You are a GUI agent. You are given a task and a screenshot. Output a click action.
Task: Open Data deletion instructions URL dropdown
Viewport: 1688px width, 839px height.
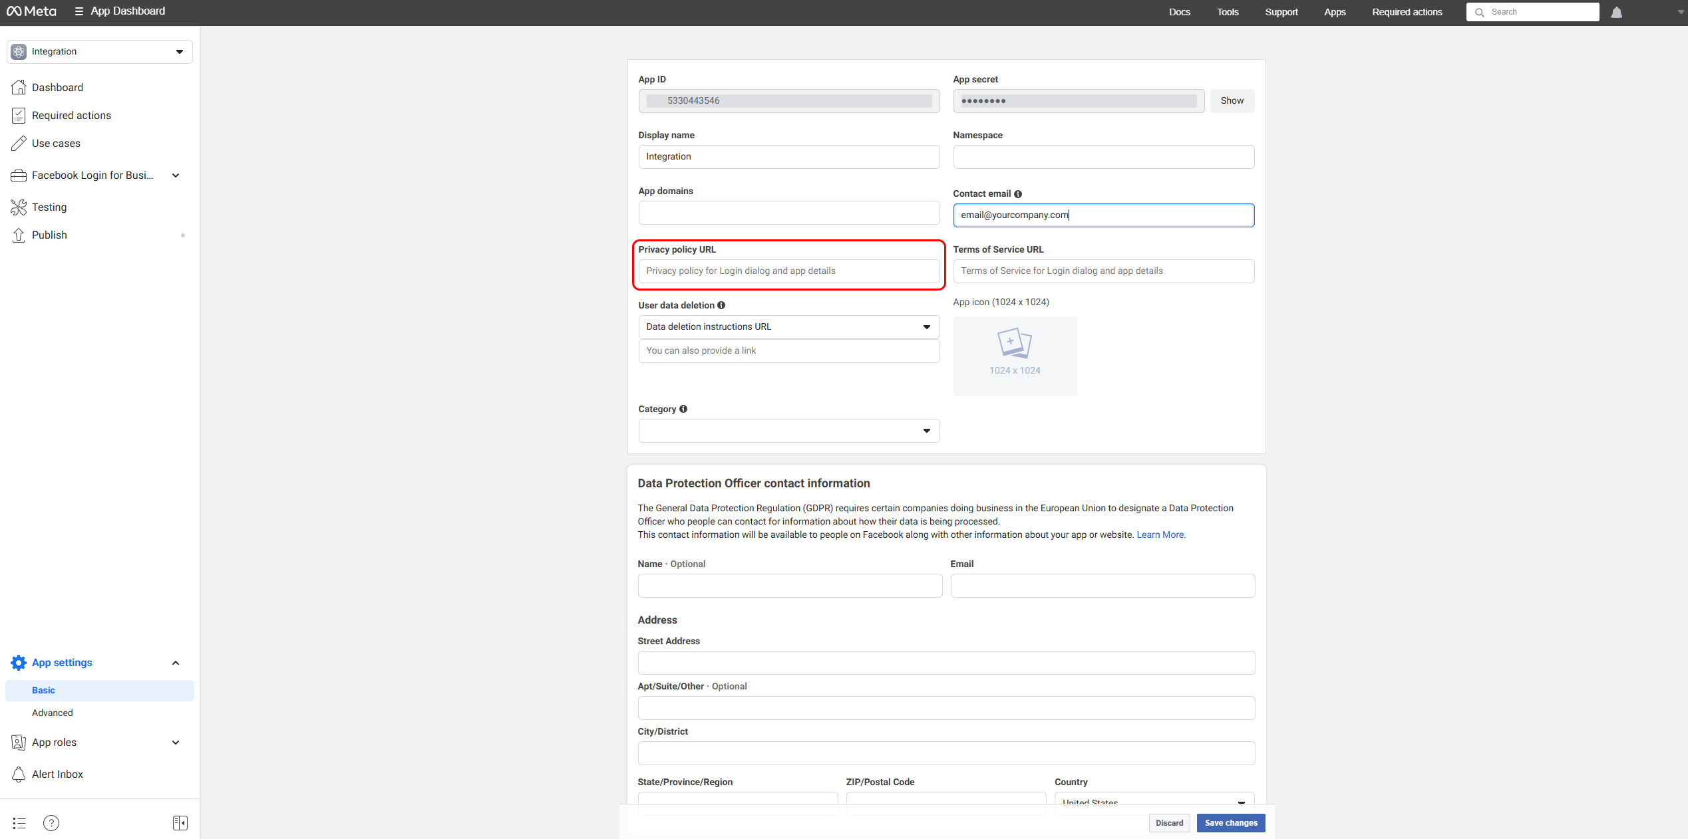tap(788, 326)
